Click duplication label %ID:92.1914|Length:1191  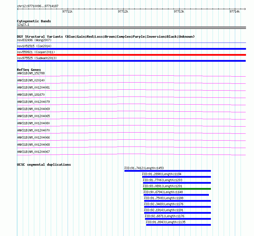pyautogui.click(x=164, y=210)
